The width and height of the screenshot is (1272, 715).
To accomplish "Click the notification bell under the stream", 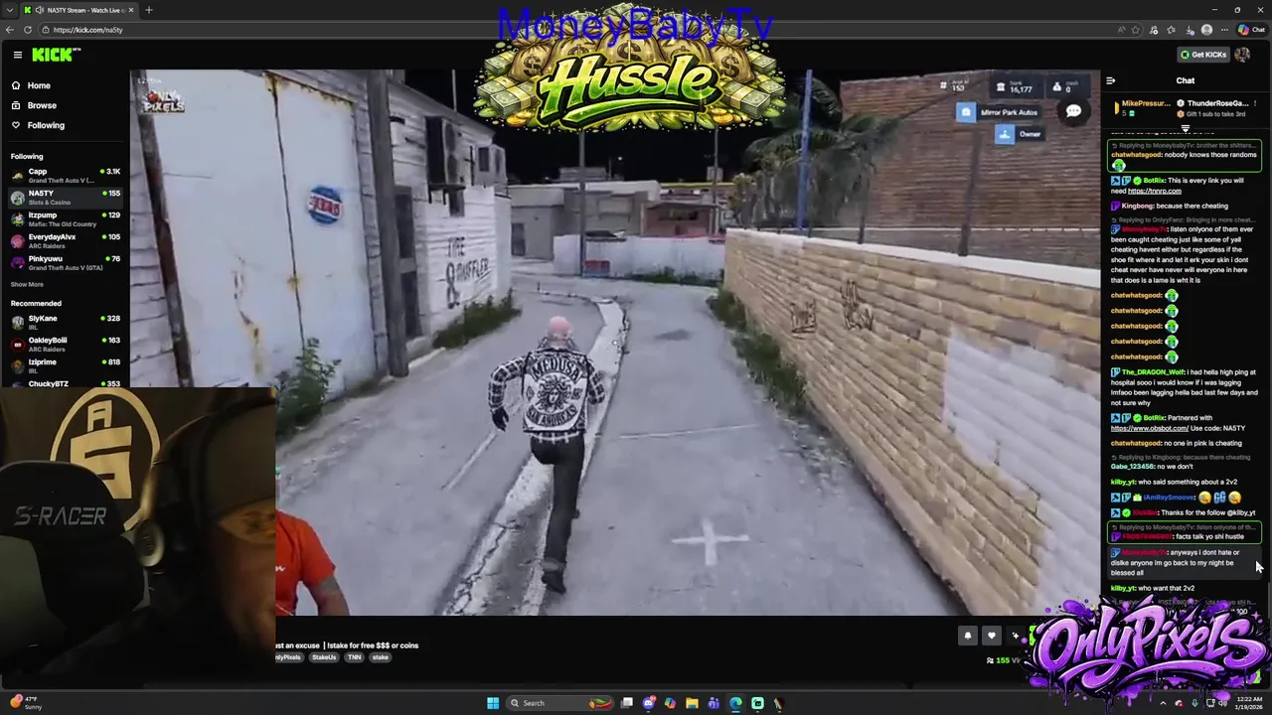I will click(x=967, y=636).
